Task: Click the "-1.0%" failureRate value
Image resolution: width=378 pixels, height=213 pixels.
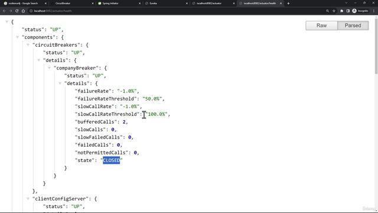Action: (127, 91)
